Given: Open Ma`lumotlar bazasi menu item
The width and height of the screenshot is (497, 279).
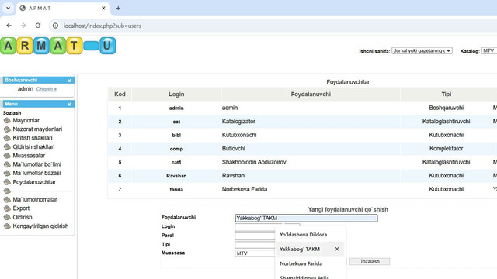Looking at the screenshot, I should coord(36,173).
